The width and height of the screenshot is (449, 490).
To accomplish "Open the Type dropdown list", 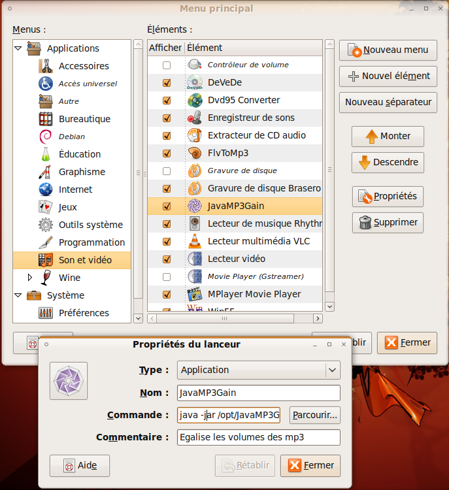I will pyautogui.click(x=333, y=370).
